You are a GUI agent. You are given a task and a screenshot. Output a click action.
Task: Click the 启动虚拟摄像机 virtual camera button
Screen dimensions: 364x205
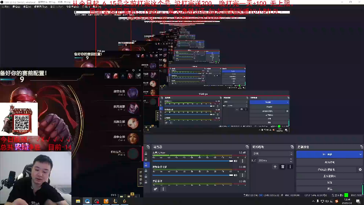pos(326,169)
